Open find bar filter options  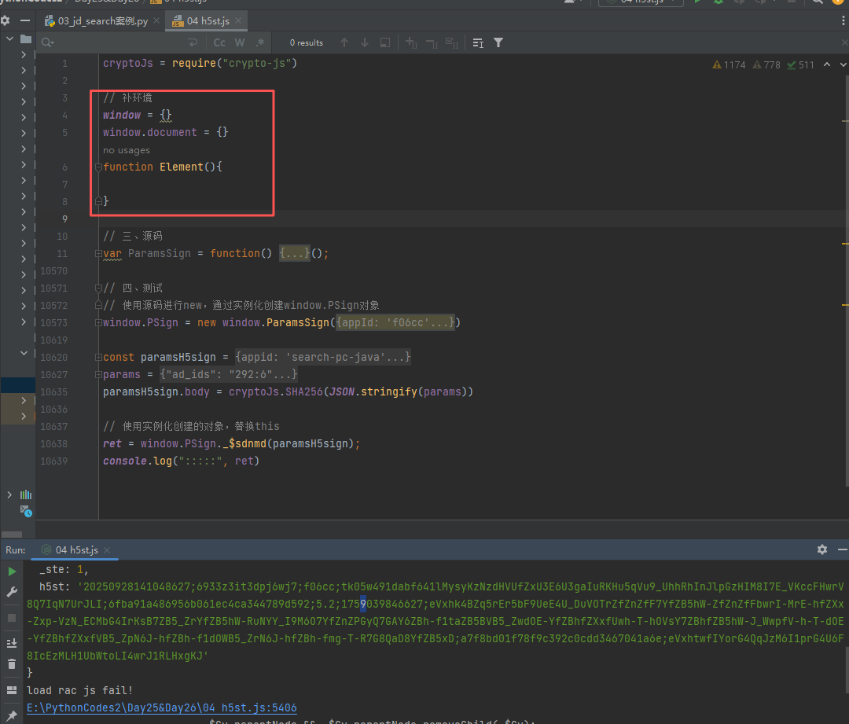(498, 42)
